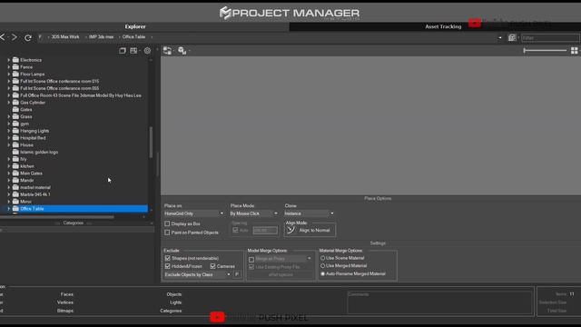Viewport: 581px width, 327px height.
Task: Select the Gas Cylinder folder
Action: pos(33,103)
